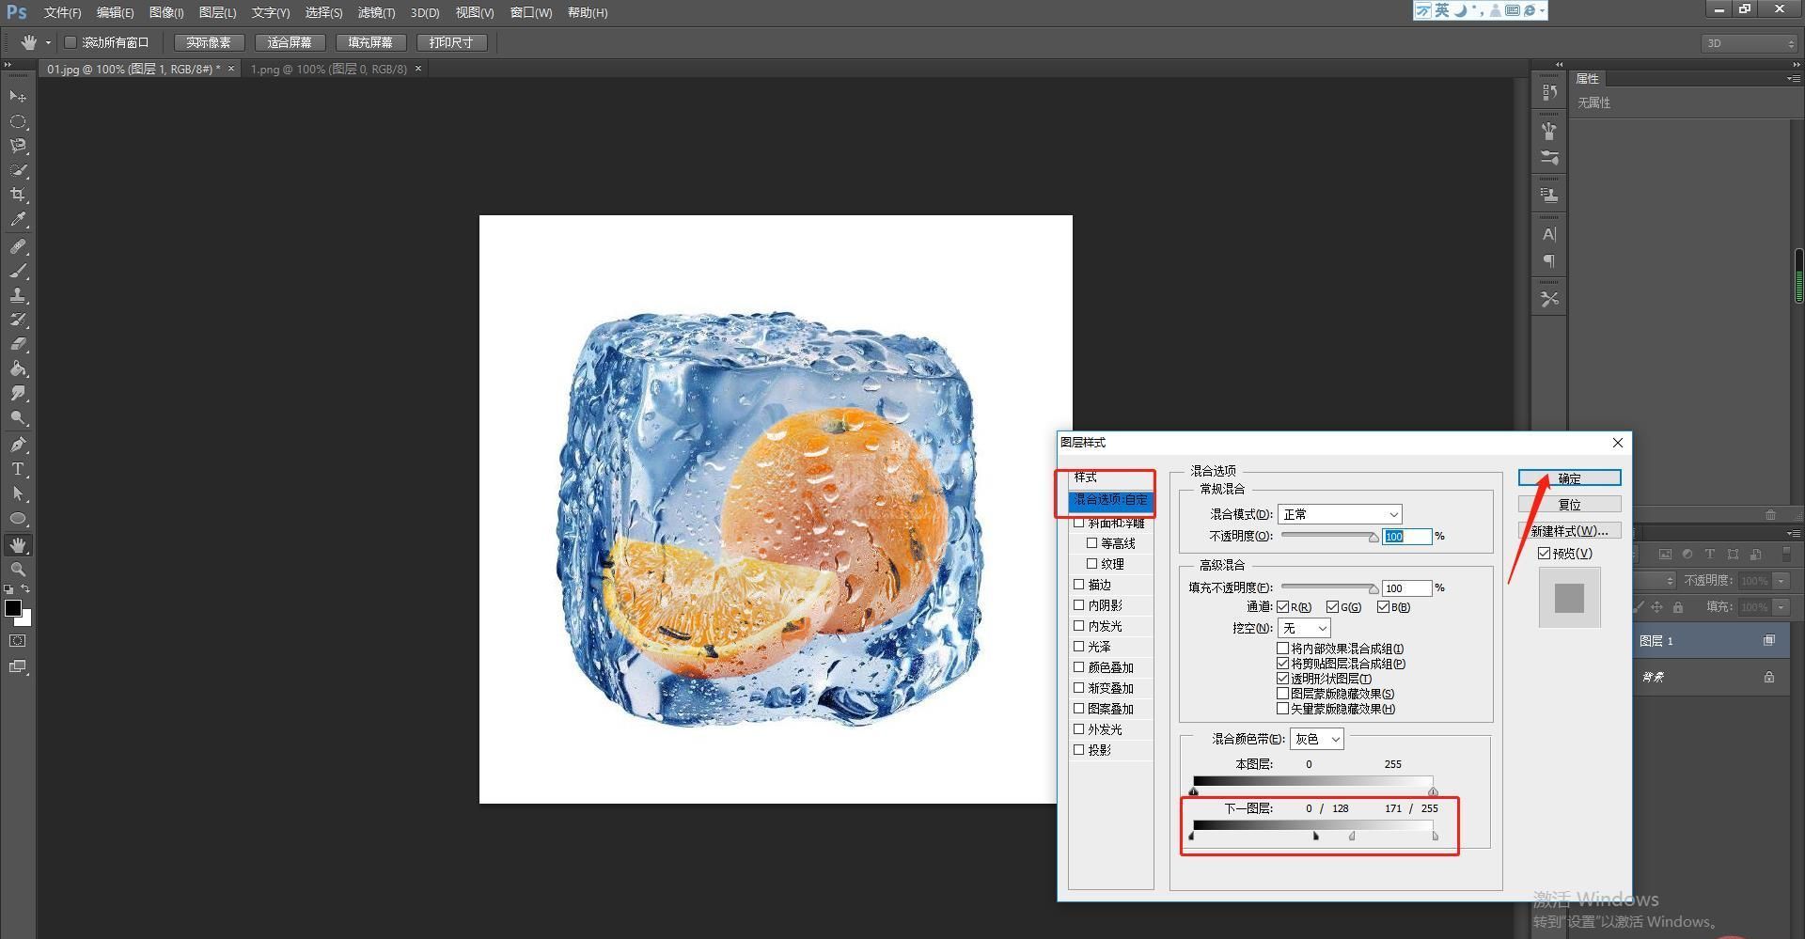Select the Quick Selection tool
The image size is (1805, 939).
tap(18, 170)
